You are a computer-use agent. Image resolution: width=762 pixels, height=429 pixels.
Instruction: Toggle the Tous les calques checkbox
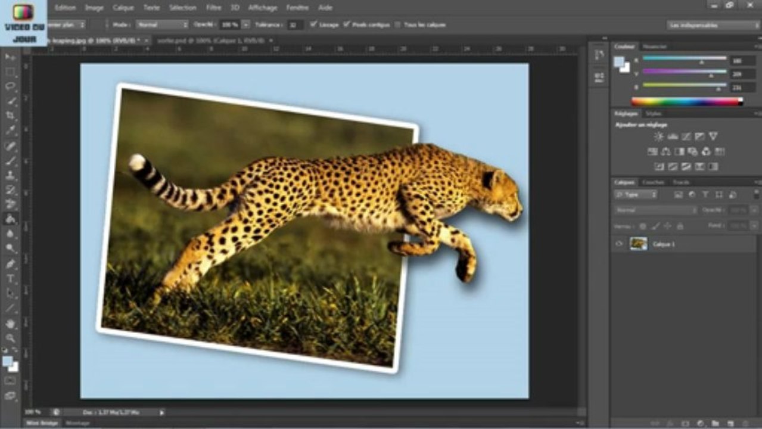click(398, 25)
